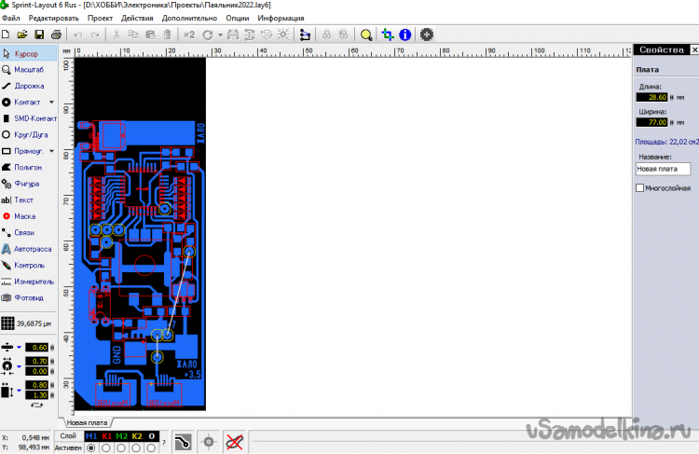Click the Название board name field
The height and width of the screenshot is (454, 699).
click(662, 170)
